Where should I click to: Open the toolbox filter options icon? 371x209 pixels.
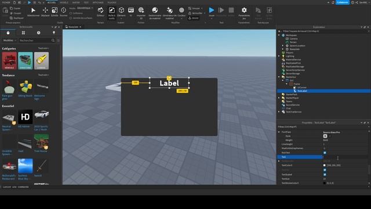(59, 41)
